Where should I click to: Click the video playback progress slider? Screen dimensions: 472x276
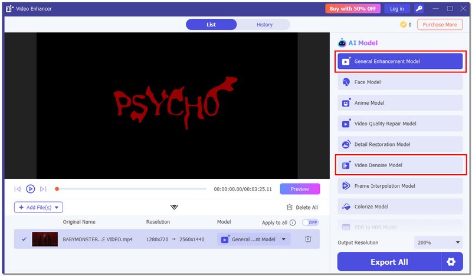[131, 189]
